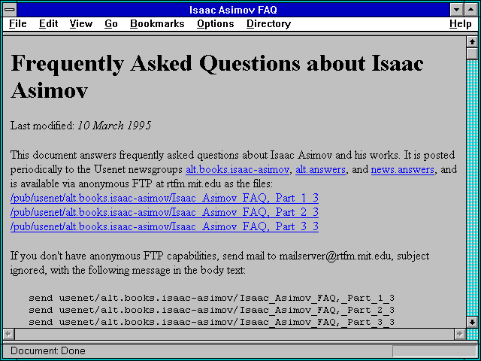The width and height of the screenshot is (481, 361).
Task: Open the Options menu
Action: tap(216, 24)
